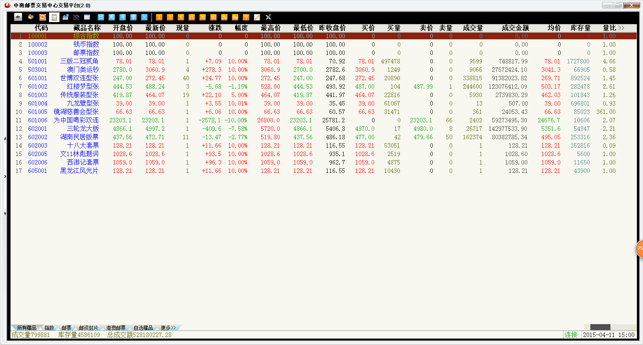Image resolution: width=643 pixels, height=345 pixels.
Task: Click the 连接 connection status indicator
Action: [571, 335]
